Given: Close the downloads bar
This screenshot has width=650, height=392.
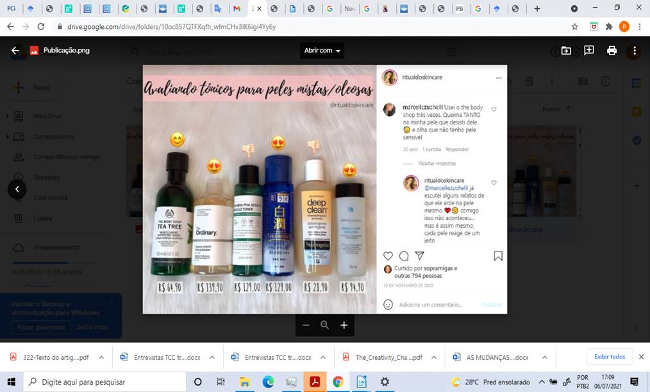Looking at the screenshot, I should click(641, 357).
